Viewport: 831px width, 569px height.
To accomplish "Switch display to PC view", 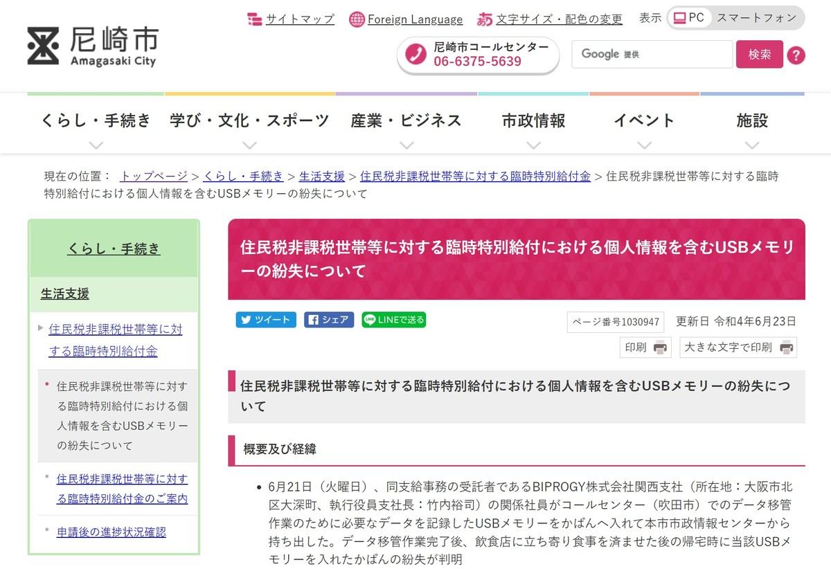I will pyautogui.click(x=689, y=18).
